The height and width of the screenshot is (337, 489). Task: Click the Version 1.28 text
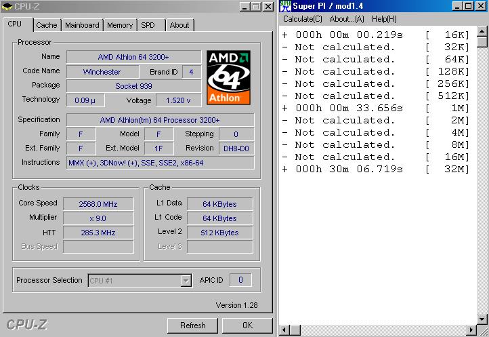click(236, 305)
